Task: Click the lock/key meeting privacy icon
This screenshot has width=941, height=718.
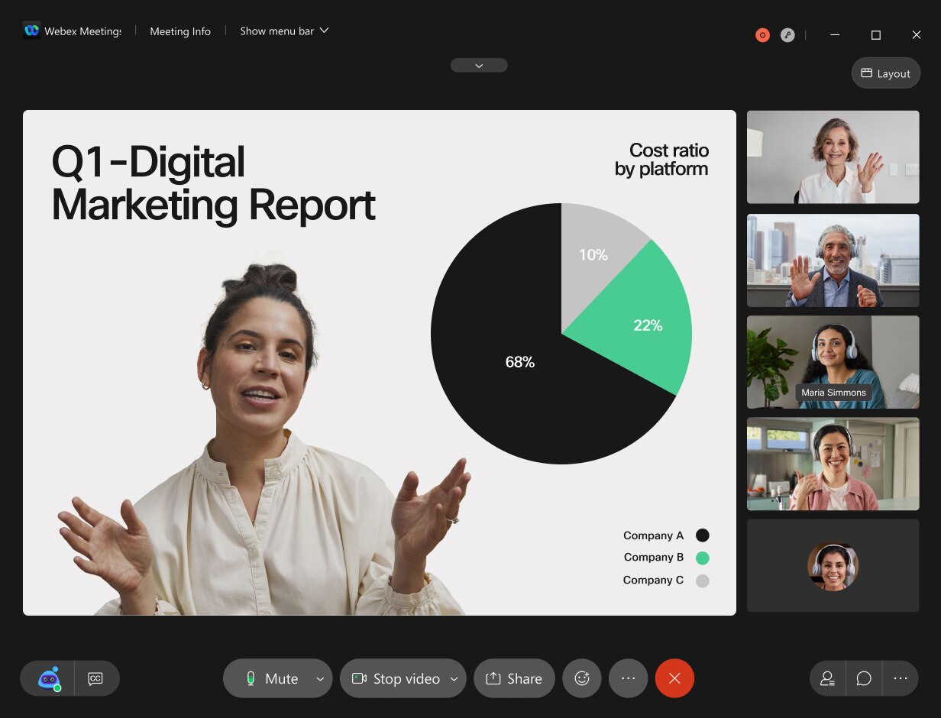Action: pos(787,35)
